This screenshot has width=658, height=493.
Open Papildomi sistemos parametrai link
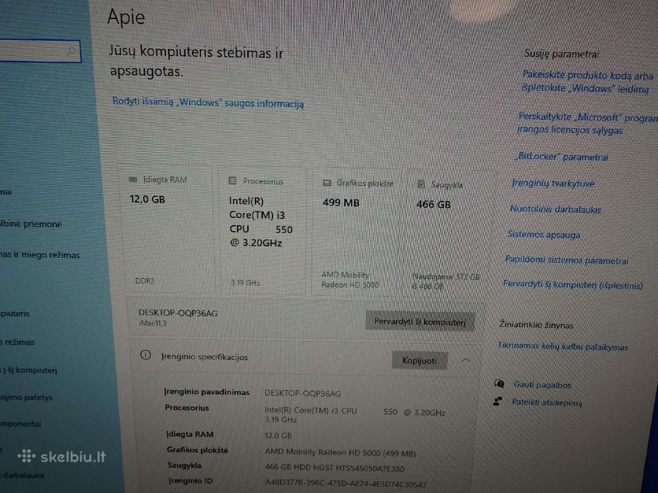click(566, 261)
